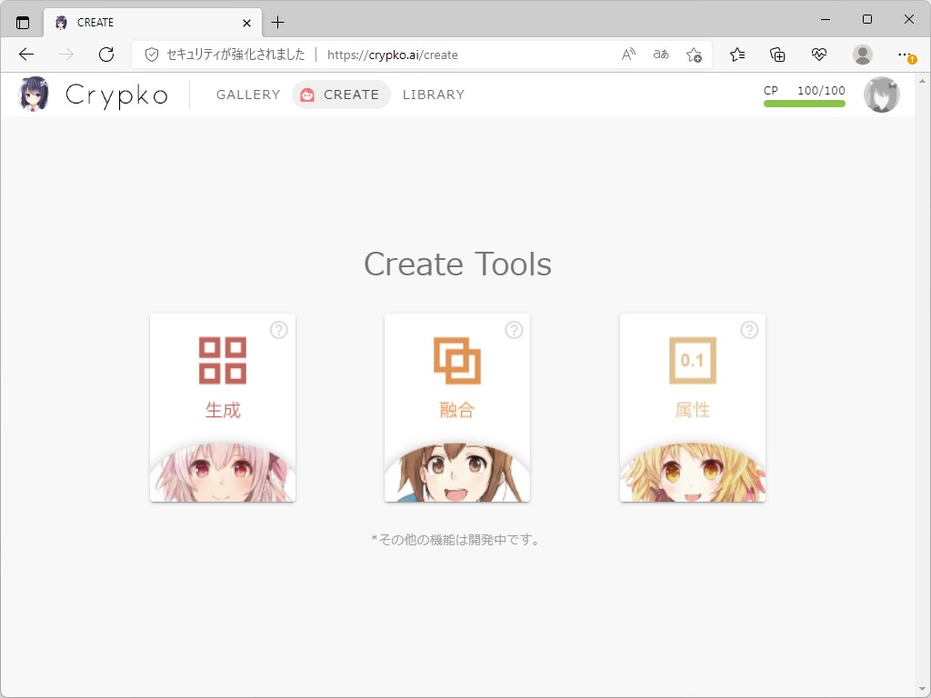Open the browser Collections panel
The height and width of the screenshot is (698, 931).
[777, 55]
